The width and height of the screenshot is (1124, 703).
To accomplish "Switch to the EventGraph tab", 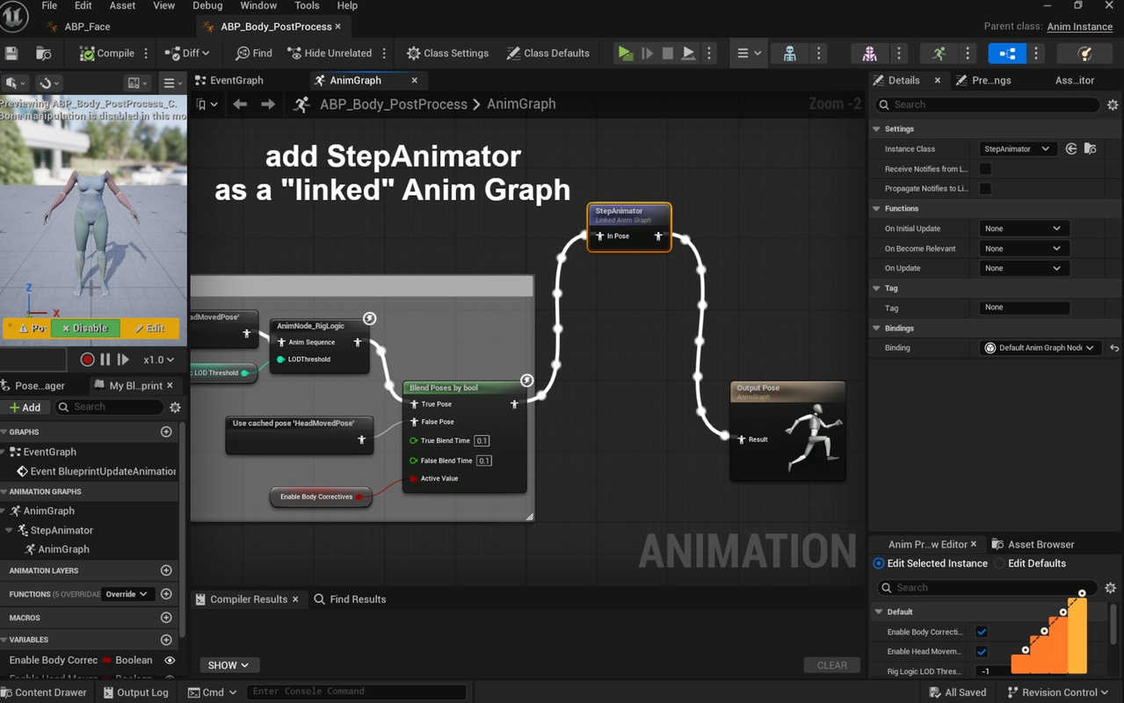I will coord(228,80).
